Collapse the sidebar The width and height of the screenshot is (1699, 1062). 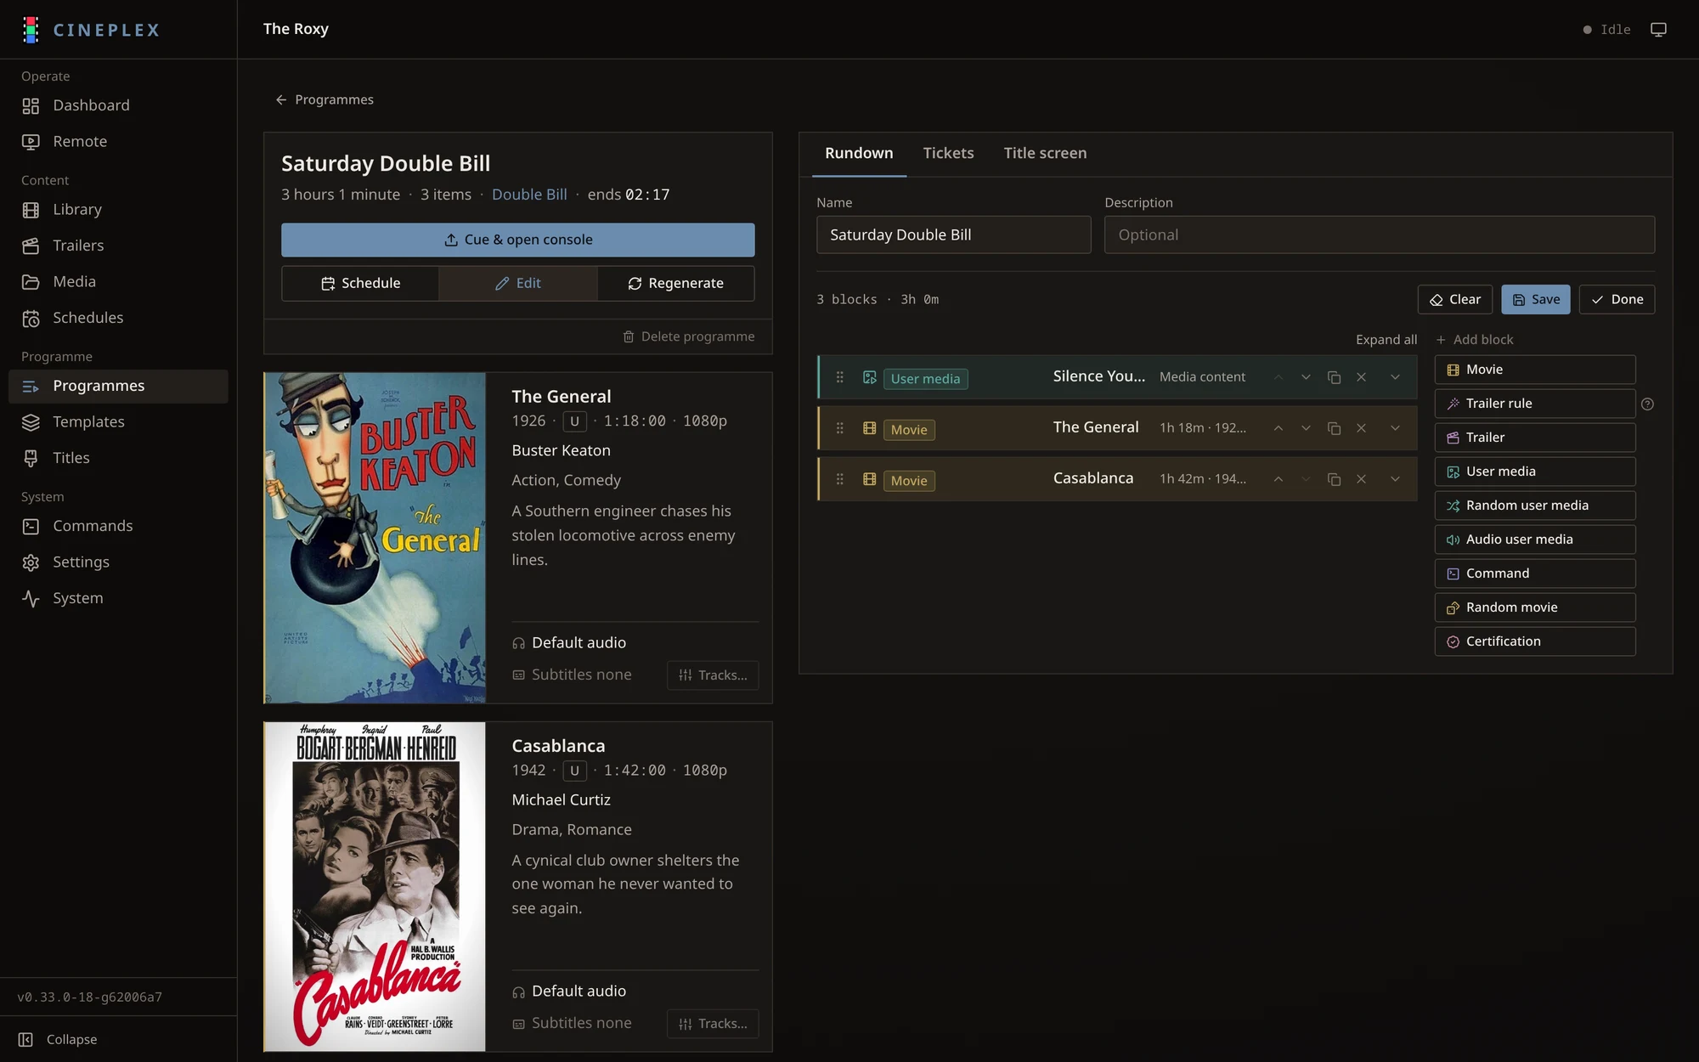(58, 1039)
